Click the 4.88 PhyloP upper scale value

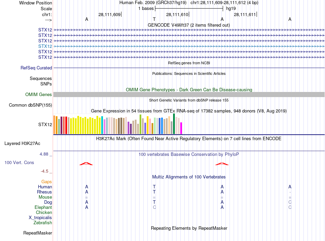[x=44, y=154]
